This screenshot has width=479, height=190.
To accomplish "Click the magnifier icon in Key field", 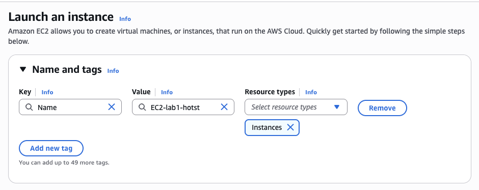I will (29, 107).
